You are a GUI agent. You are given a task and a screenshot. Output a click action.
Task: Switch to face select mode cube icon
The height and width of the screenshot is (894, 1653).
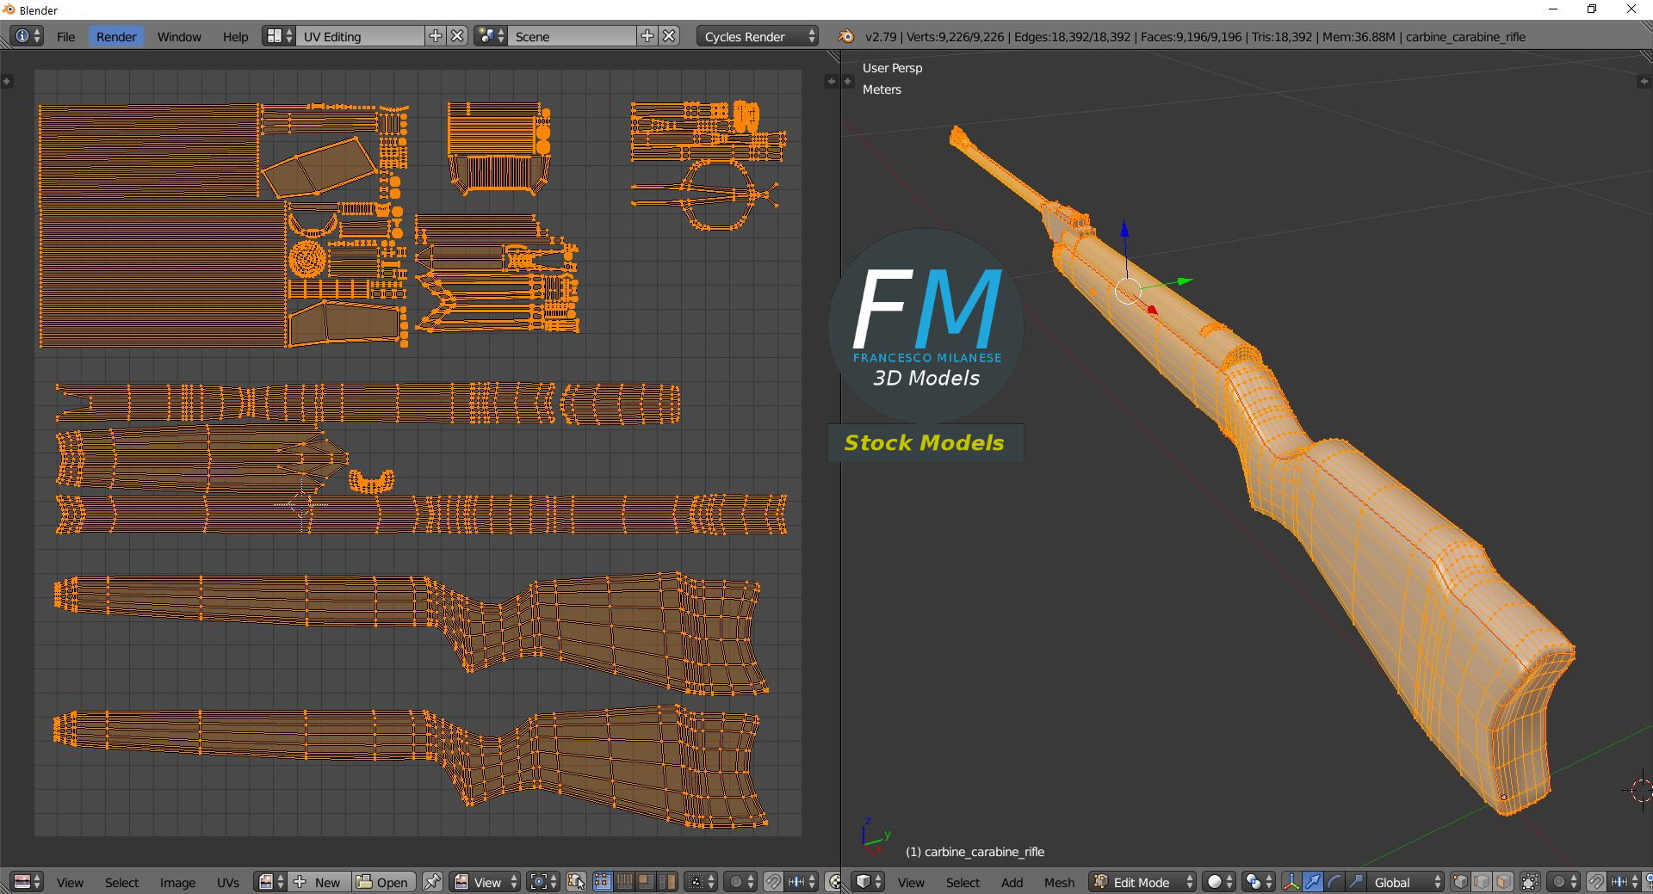point(1503,882)
